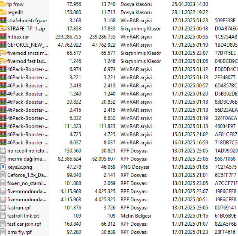Click the fivemod snrsz zip icon
Image resolution: width=238 pixels, height=236 pixels.
click(x=3, y=53)
